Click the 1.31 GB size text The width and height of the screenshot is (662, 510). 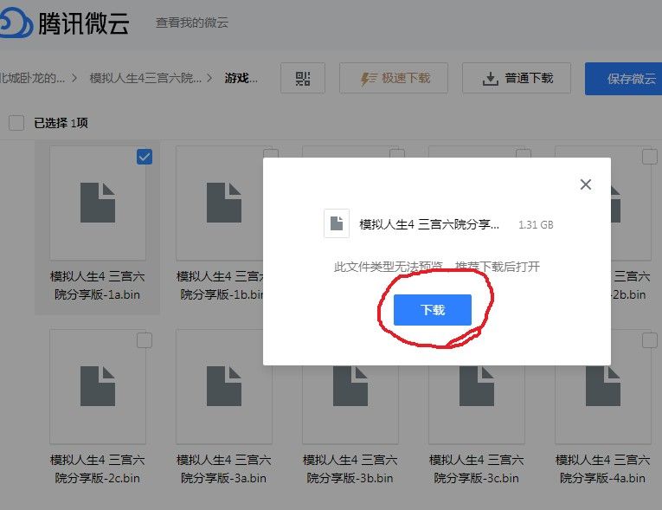[x=536, y=225]
